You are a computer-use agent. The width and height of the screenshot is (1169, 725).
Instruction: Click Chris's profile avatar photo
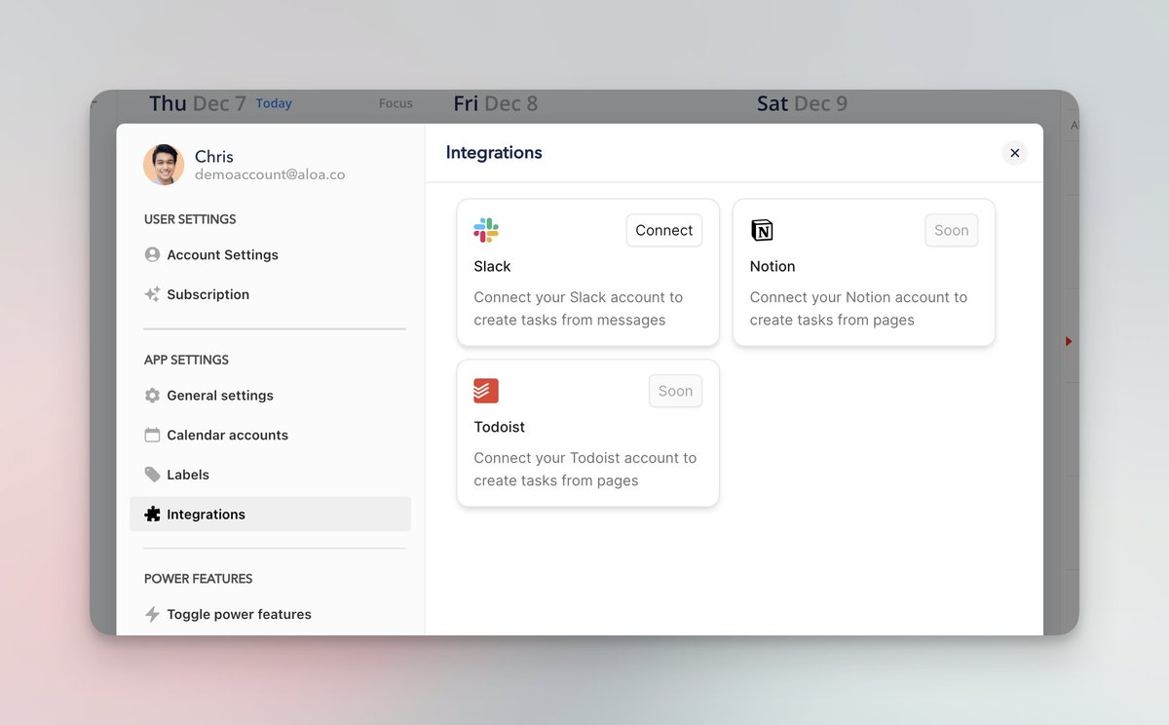(x=164, y=165)
